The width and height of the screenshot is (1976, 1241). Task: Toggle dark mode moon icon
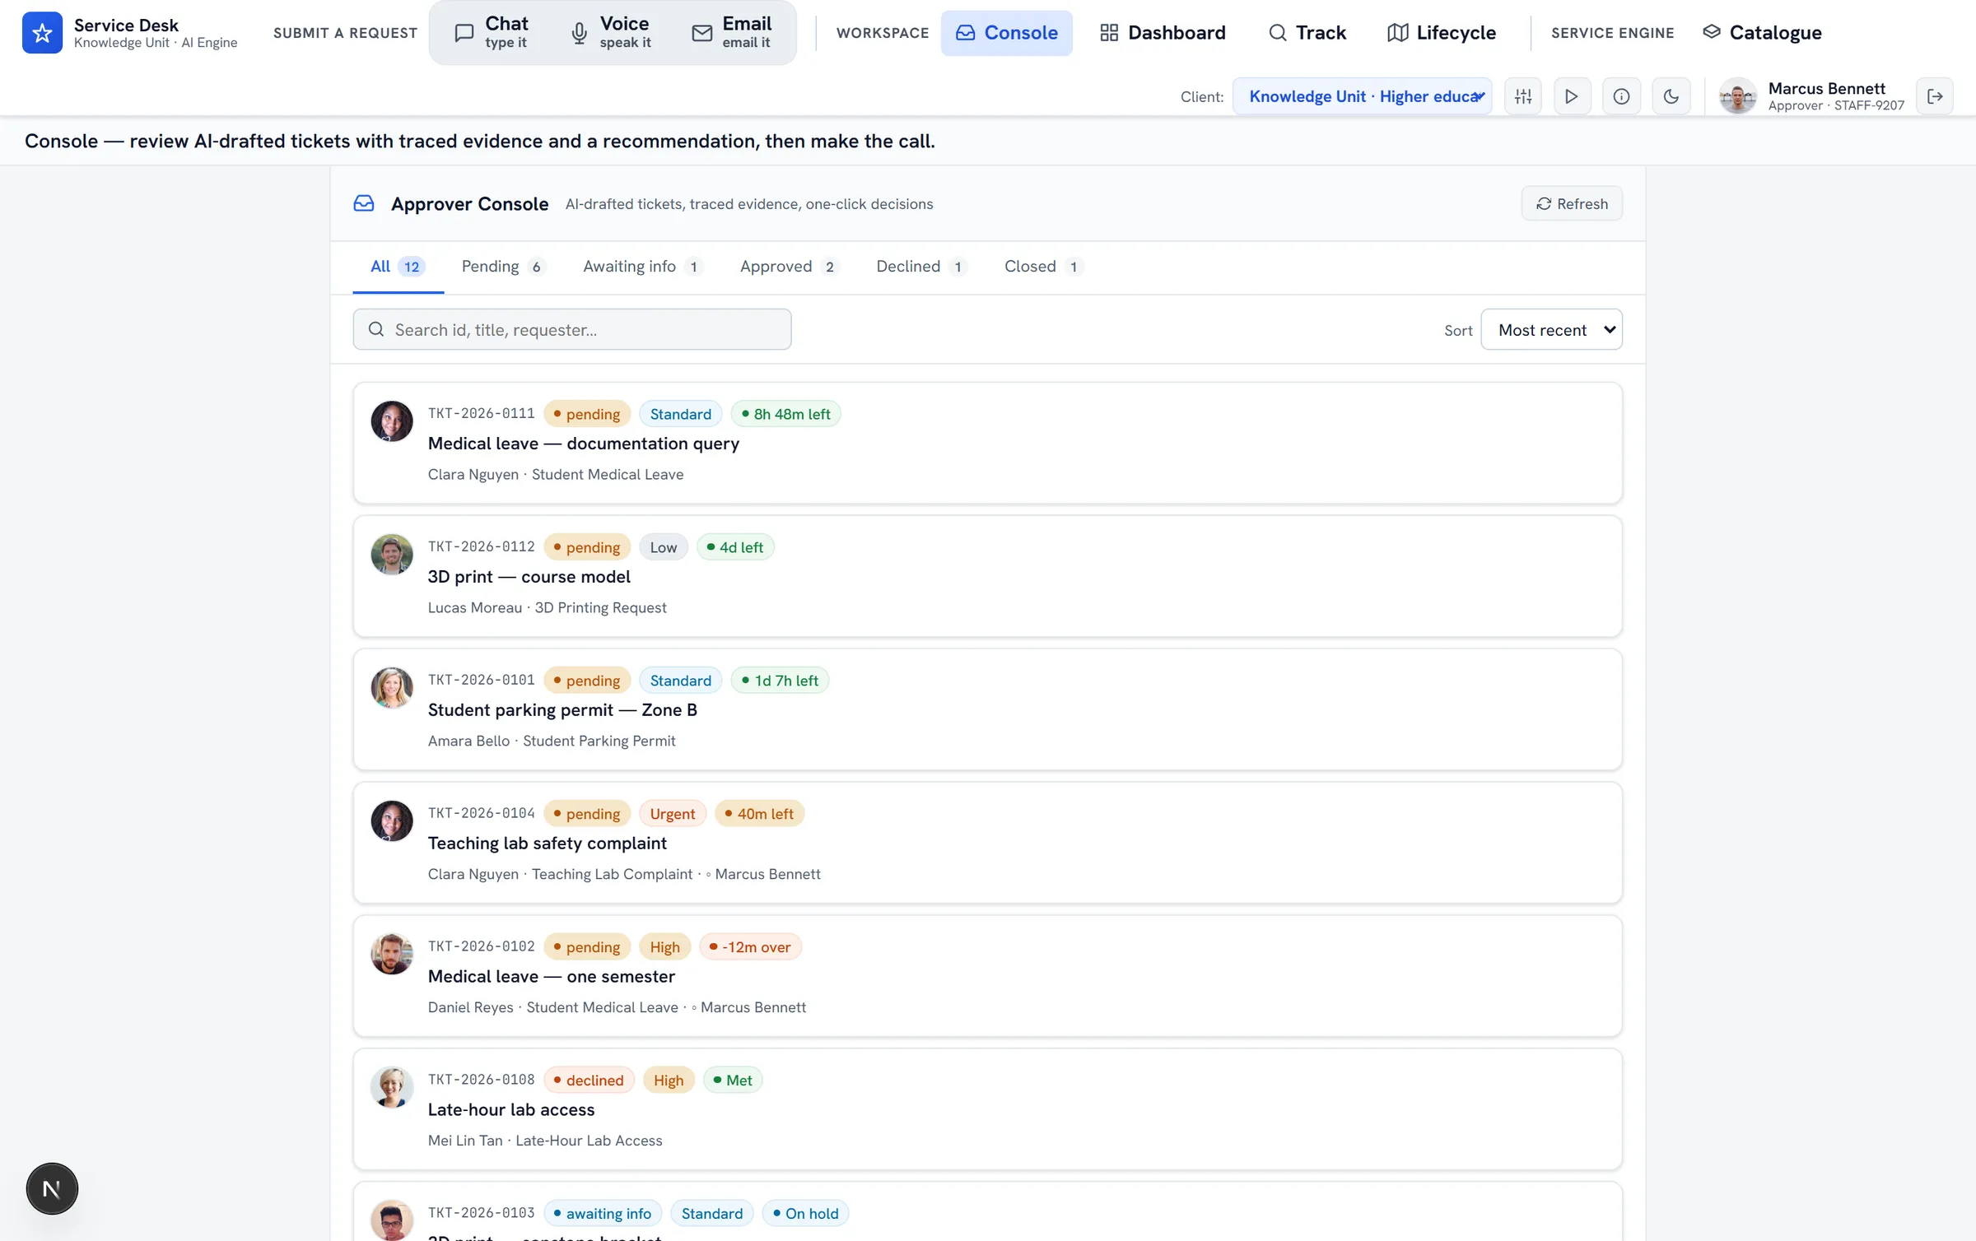[x=1671, y=96]
